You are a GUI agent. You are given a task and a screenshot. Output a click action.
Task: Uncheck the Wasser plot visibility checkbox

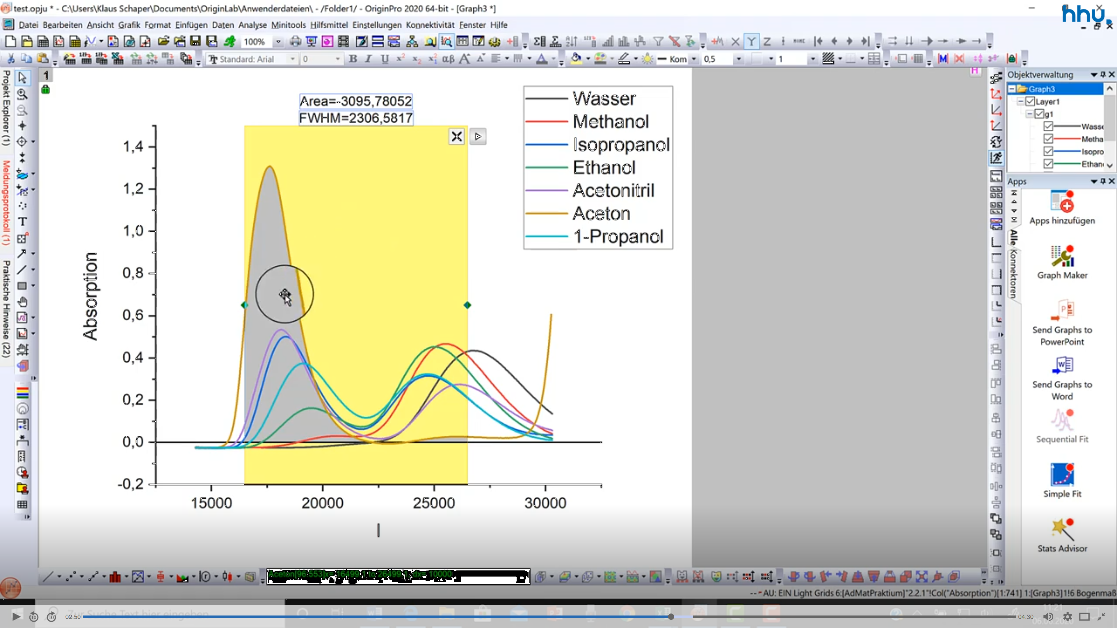pos(1048,126)
